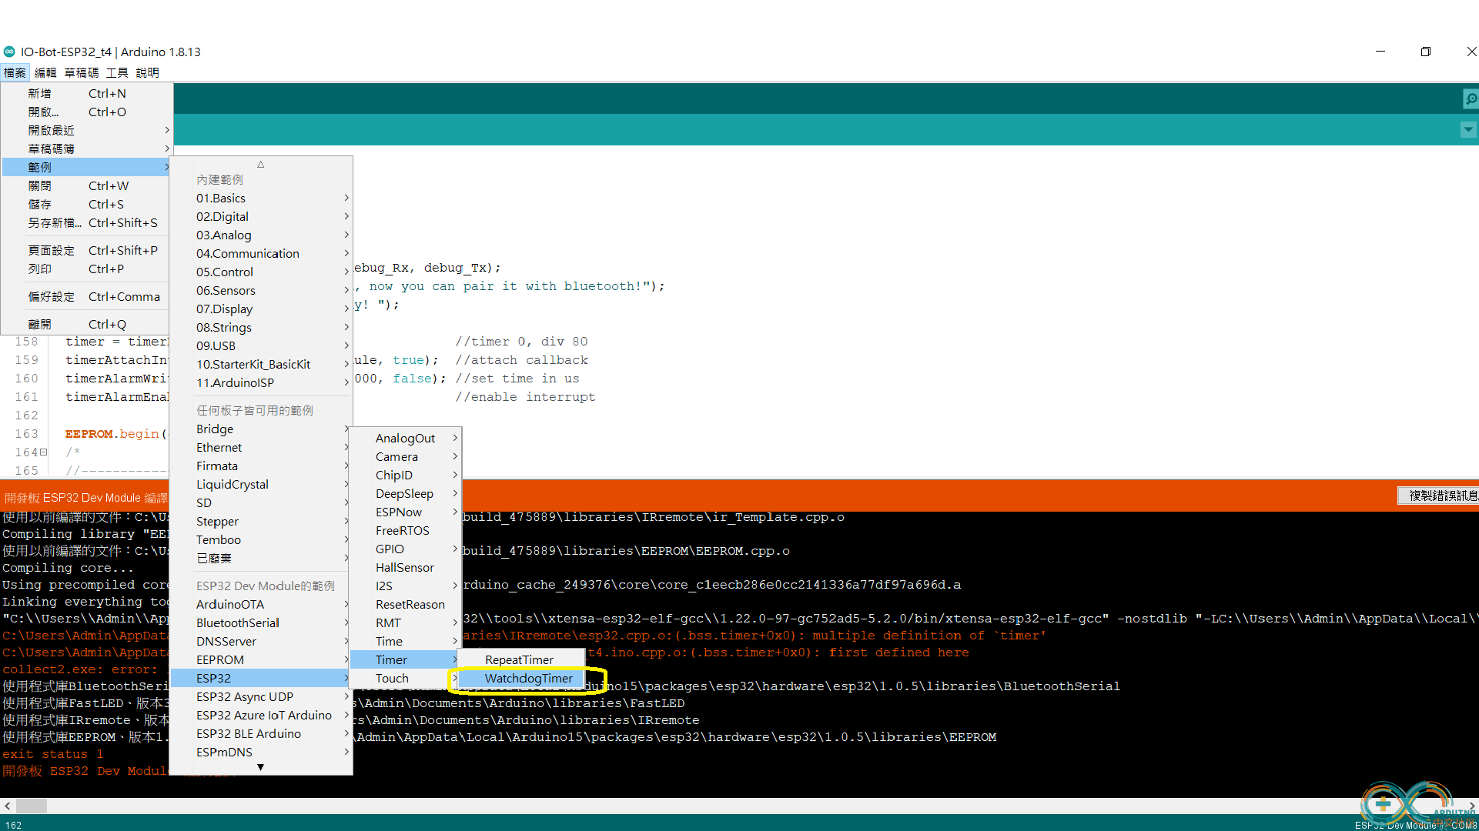Expand Stepper library examples

point(261,521)
